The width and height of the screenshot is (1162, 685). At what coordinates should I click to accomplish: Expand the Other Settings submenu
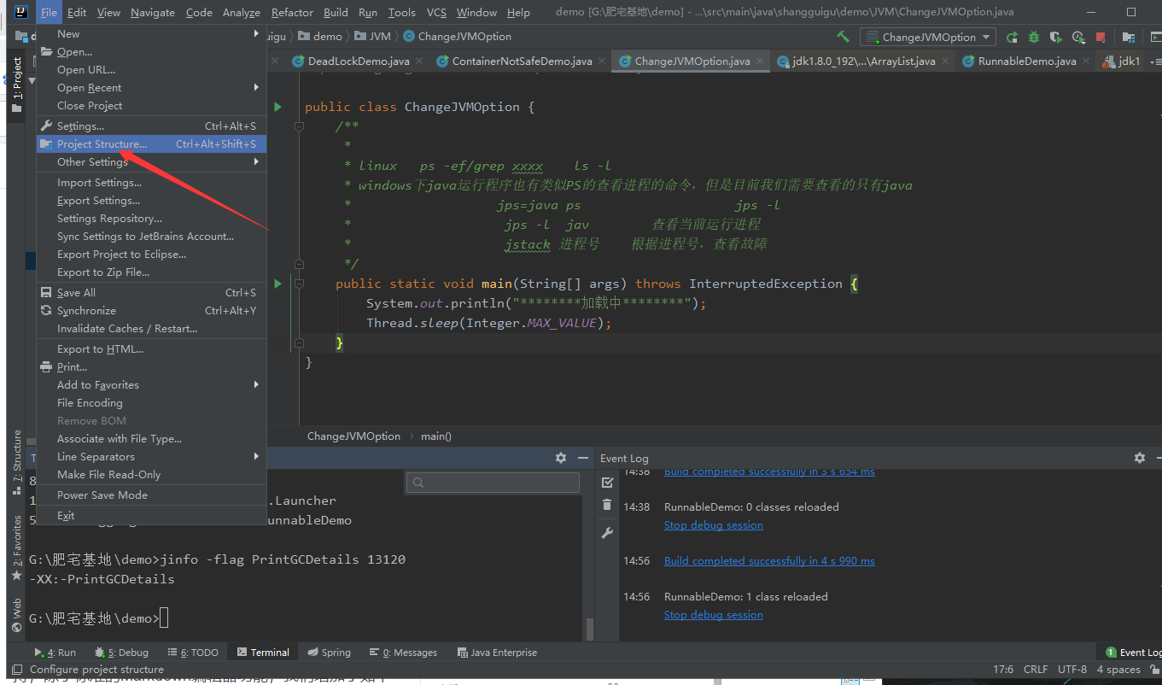151,162
